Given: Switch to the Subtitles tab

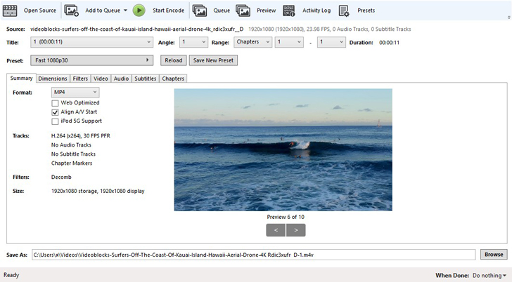Looking at the screenshot, I should 146,79.
